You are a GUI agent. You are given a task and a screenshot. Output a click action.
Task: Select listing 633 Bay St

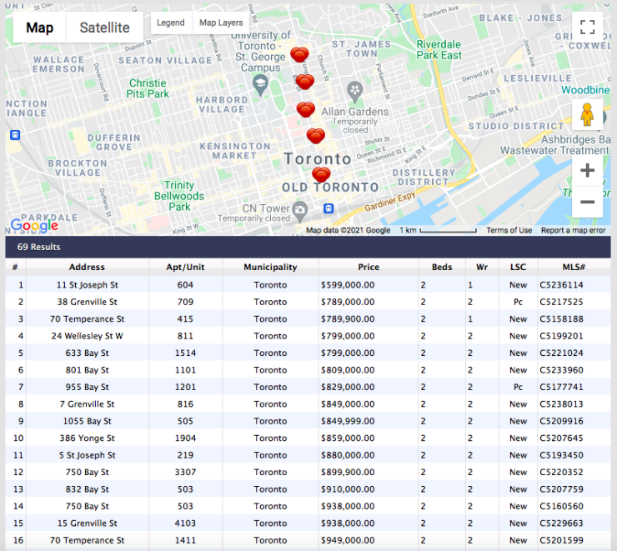coord(308,353)
